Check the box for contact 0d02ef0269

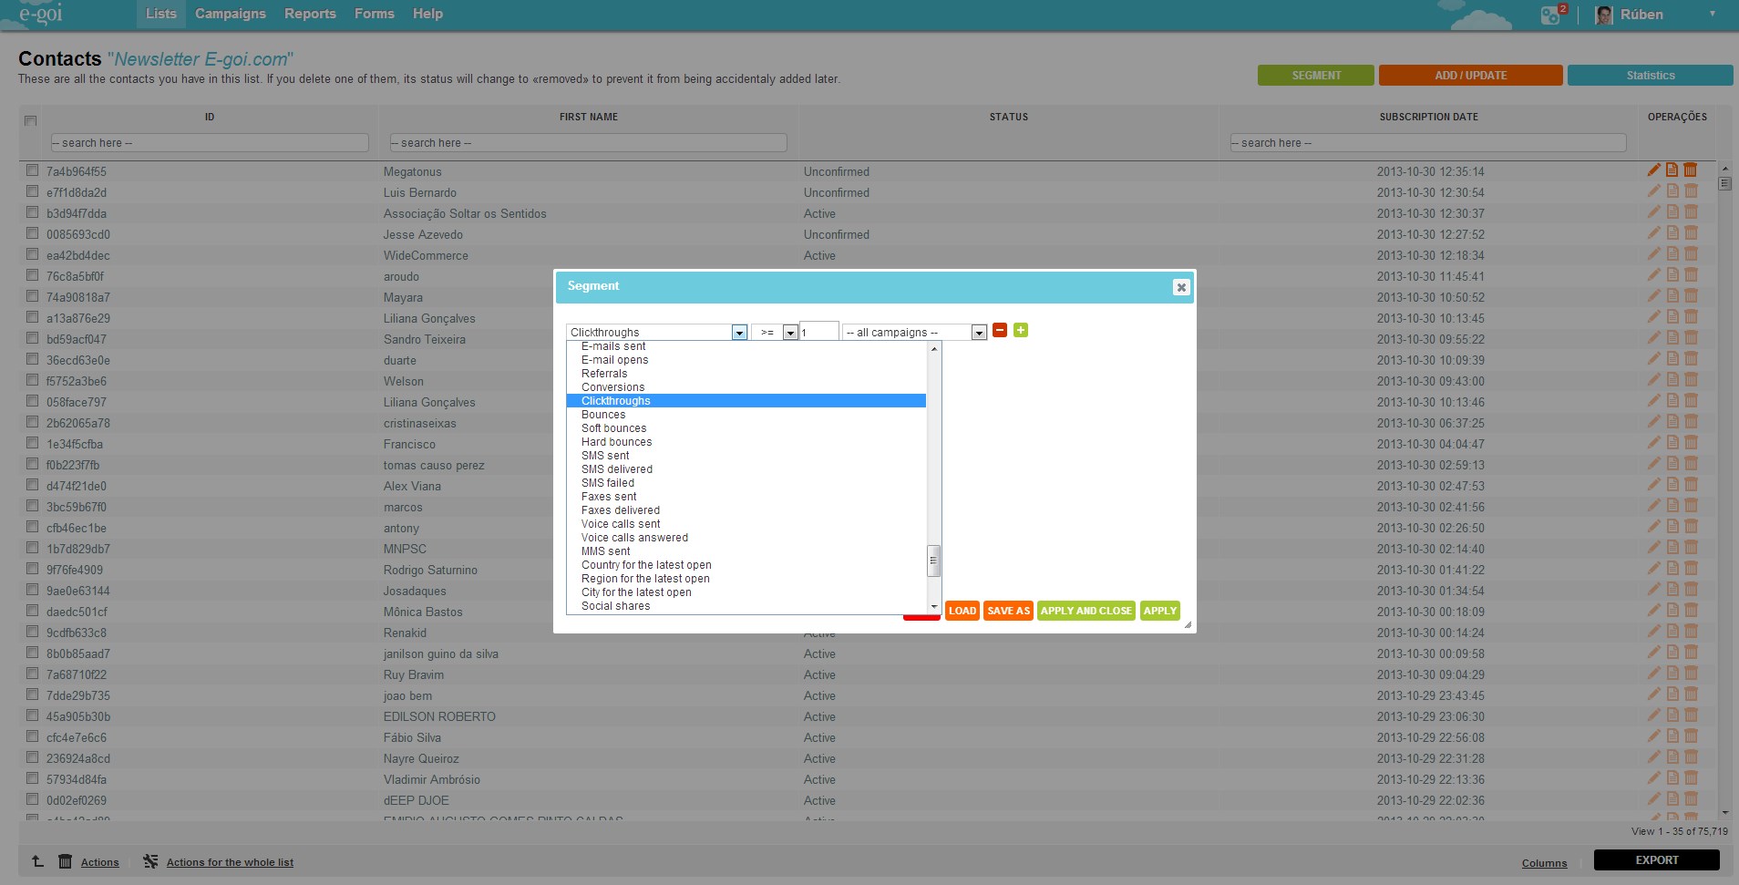tap(32, 799)
